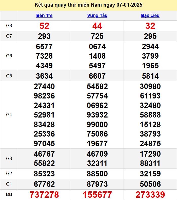Select the G4 row label
The width and height of the screenshot is (177, 200).
pos(9,115)
